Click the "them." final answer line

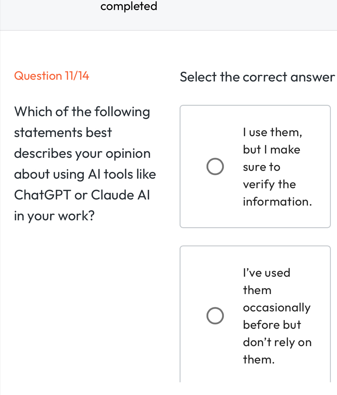click(259, 360)
